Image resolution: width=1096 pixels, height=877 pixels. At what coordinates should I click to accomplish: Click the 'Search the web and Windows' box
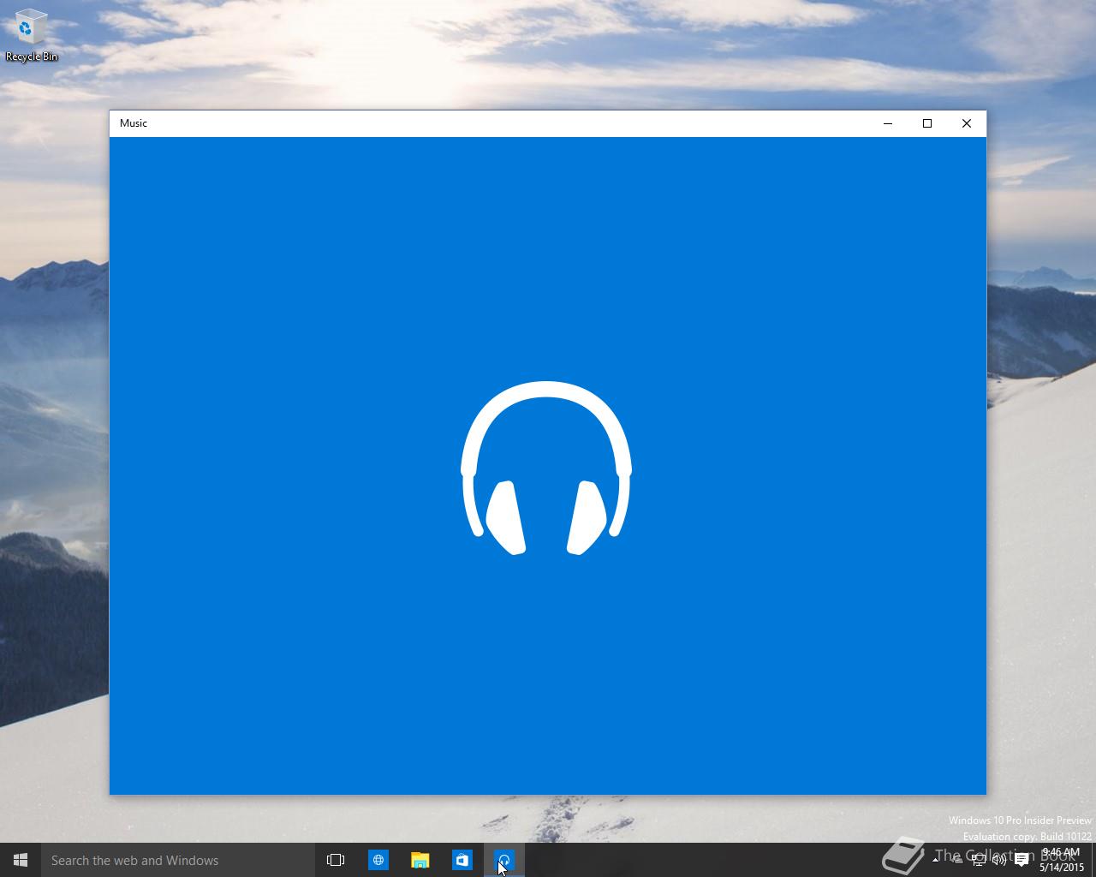pos(178,860)
